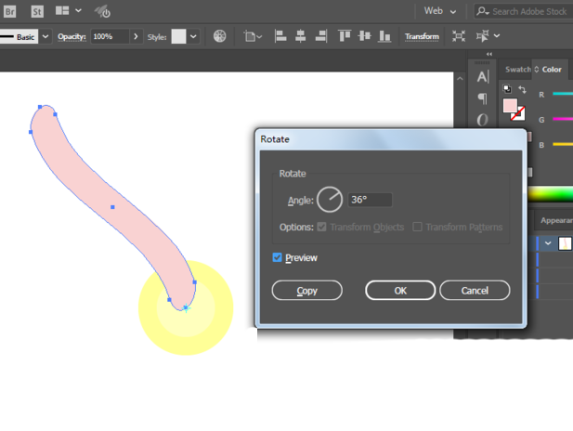The height and width of the screenshot is (431, 573).
Task: Swap fill and stroke arrows
Action: click(522, 89)
